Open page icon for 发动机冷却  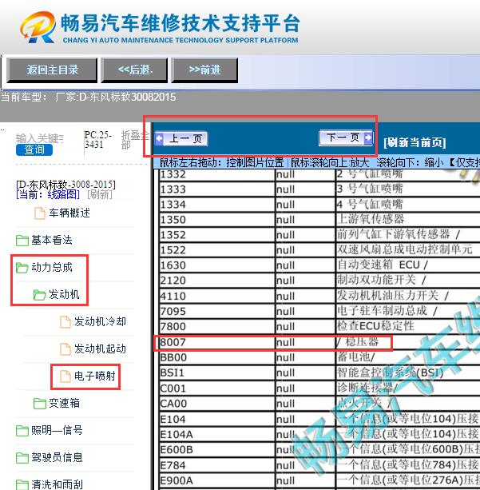click(65, 322)
